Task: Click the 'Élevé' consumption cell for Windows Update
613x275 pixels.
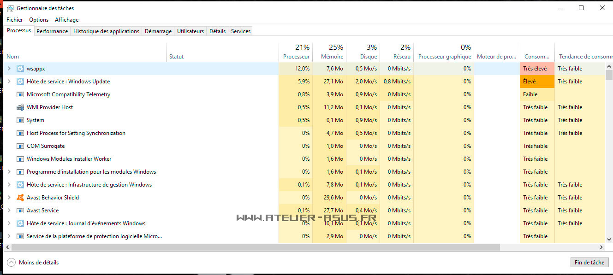Action: (537, 82)
